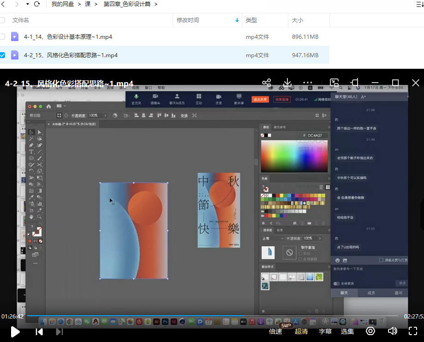This screenshot has width=424, height=342.
Task: Check the box for 4-1_14 video file
Action: pos(2,36)
